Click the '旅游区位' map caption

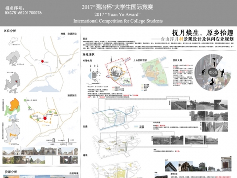[72, 95]
